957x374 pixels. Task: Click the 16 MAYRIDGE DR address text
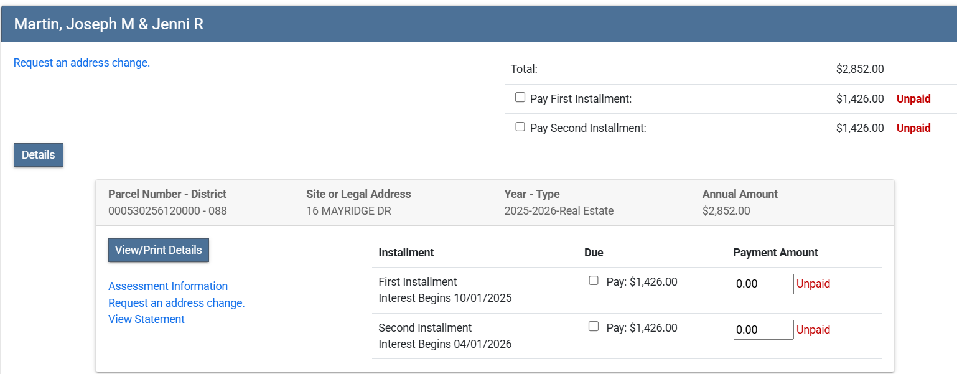348,211
